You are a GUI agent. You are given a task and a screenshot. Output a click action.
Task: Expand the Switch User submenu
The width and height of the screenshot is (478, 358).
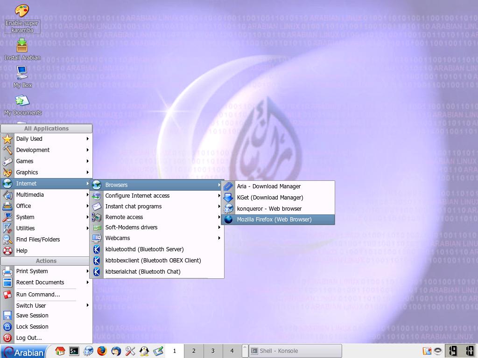pos(46,306)
